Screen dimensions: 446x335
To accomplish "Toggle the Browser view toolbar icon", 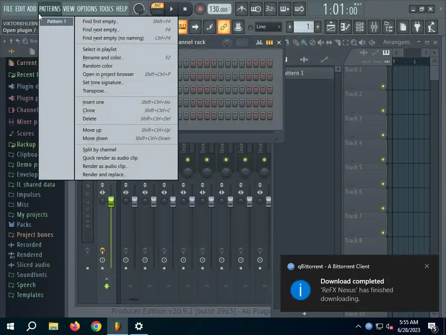I will click(x=389, y=27).
